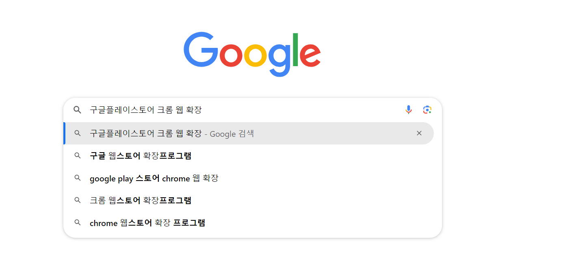Viewport: 576px width, 280px height.
Task: Click the magnifier icon in the search box
Action: [77, 110]
